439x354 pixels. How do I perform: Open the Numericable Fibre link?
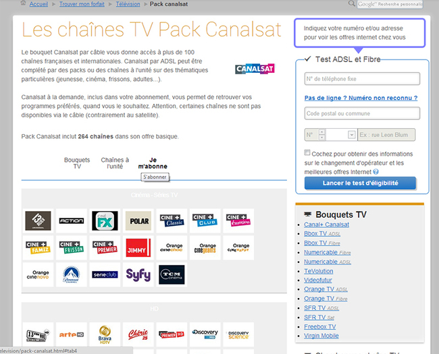coord(328,252)
